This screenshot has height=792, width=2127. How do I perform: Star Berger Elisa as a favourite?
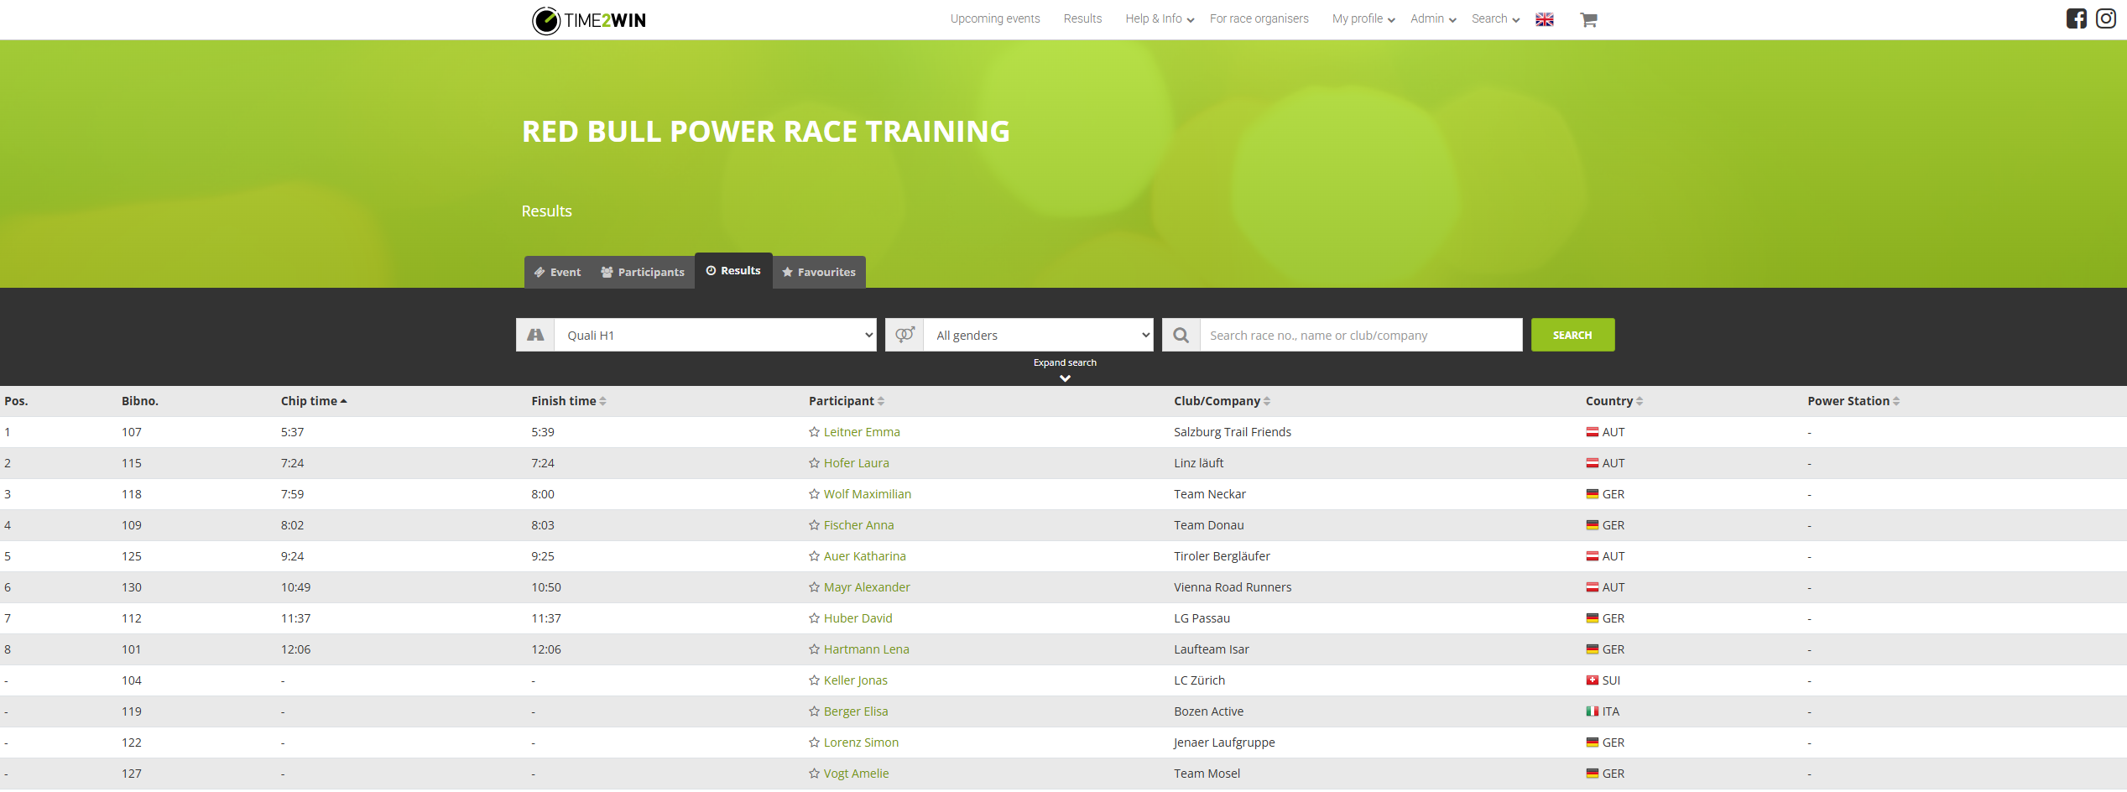tap(814, 711)
